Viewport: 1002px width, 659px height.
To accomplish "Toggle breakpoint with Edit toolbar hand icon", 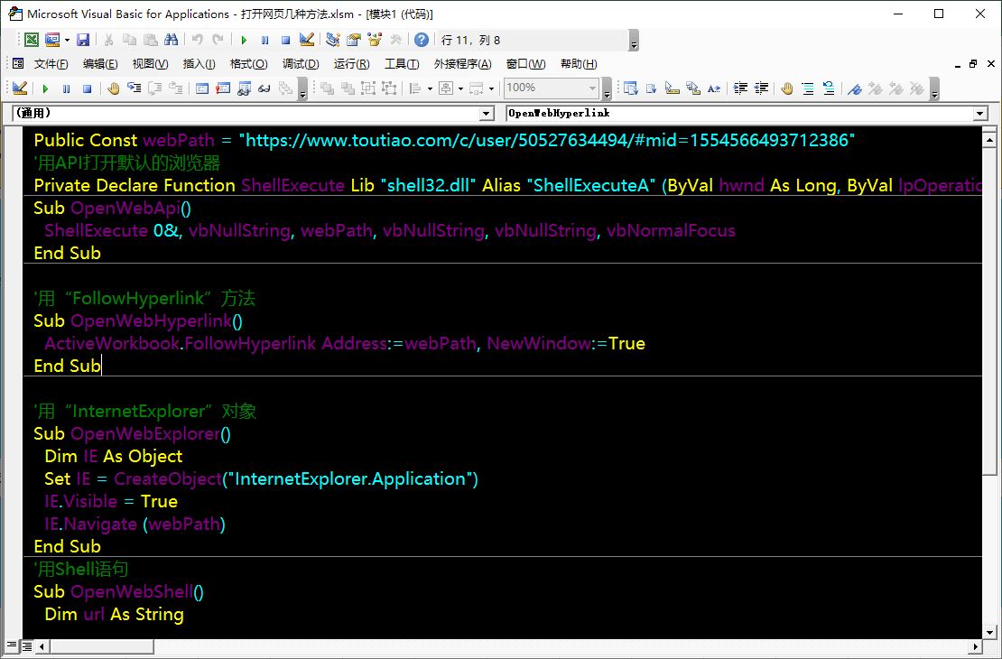I will [x=786, y=88].
